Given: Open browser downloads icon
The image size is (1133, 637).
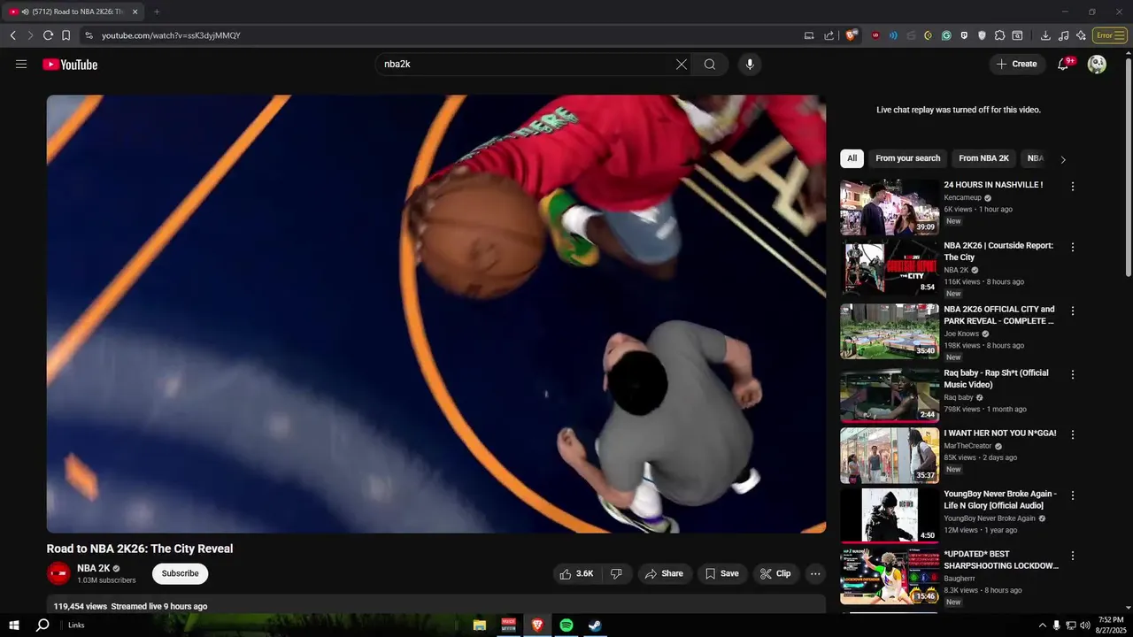Looking at the screenshot, I should coord(1045,35).
